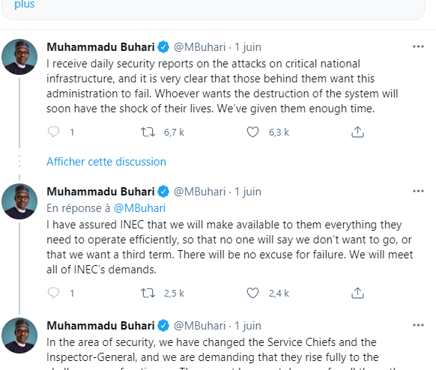The height and width of the screenshot is (370, 436).
Task: Click @MBuhari handle on the Service Chiefs tweet
Action: click(200, 326)
